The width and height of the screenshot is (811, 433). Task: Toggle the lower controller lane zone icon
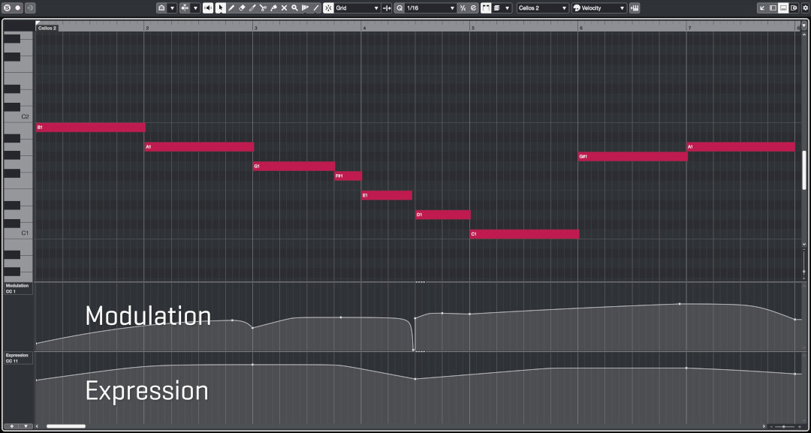pyautogui.click(x=783, y=8)
